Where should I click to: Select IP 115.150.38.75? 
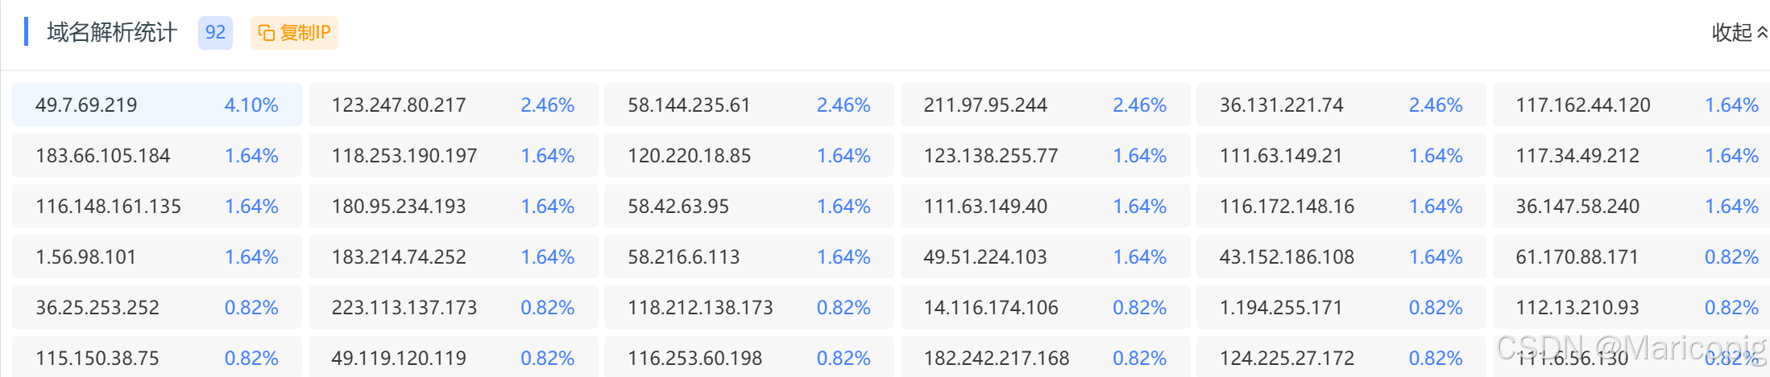tap(157, 357)
